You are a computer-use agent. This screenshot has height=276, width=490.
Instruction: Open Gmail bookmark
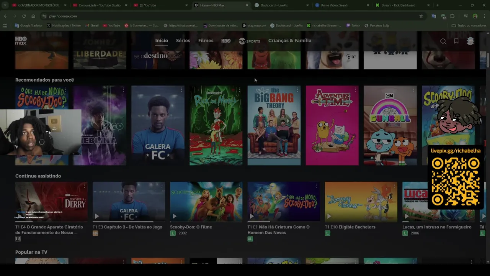click(x=92, y=26)
